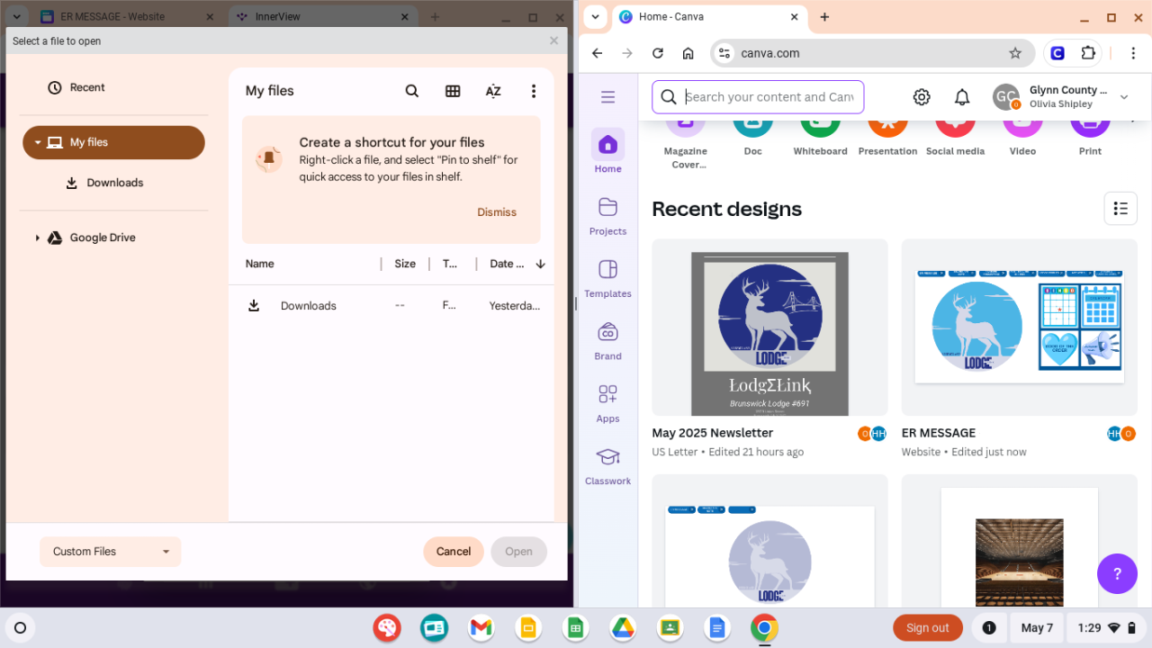Expand the Glynn County account dropdown
The height and width of the screenshot is (648, 1152).
(1124, 97)
